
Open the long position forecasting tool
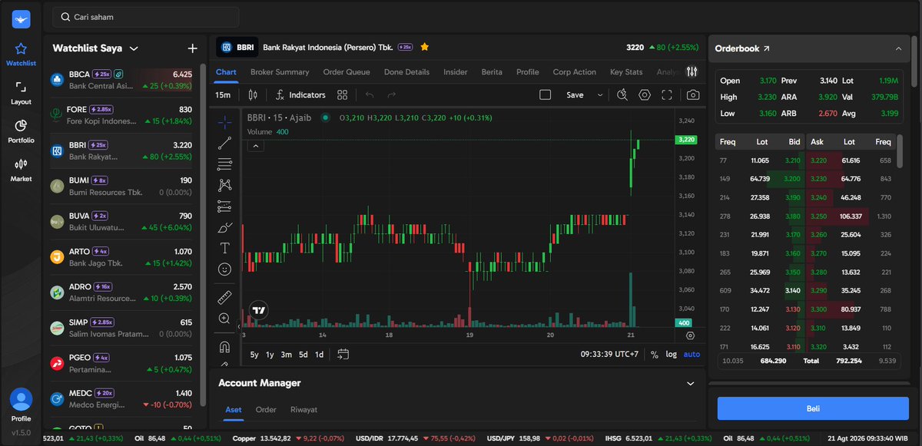pos(224,206)
